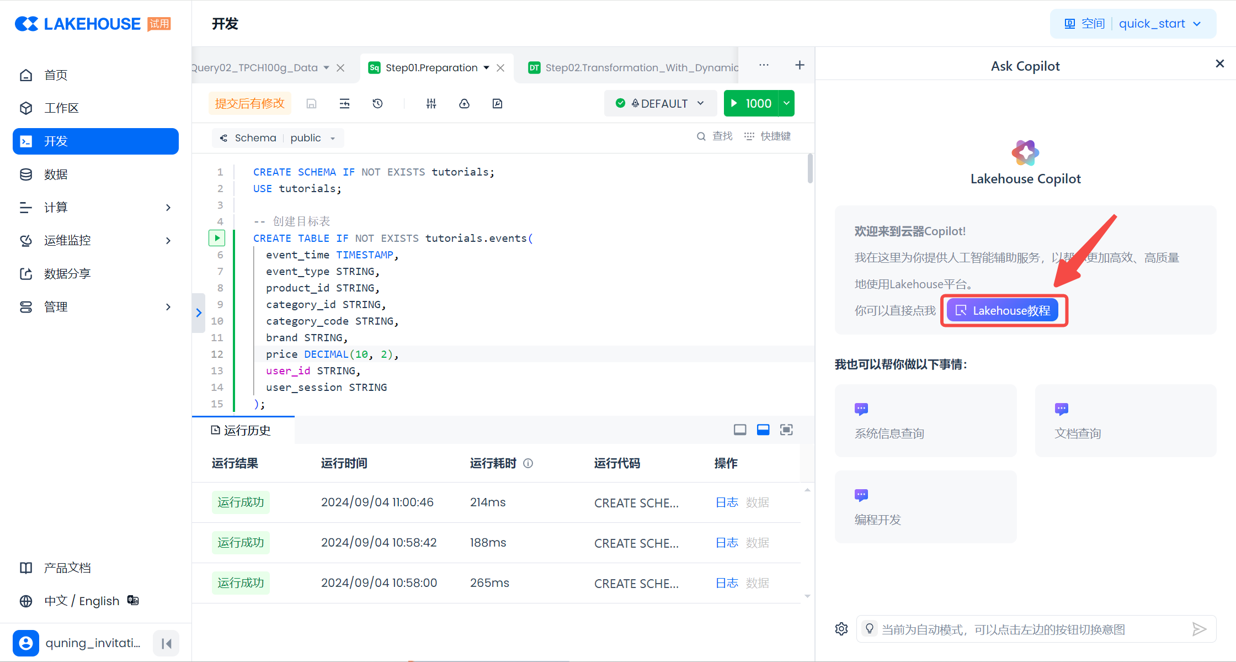The height and width of the screenshot is (662, 1236).
Task: Open 日志 link for 11:00:46 run
Action: (x=726, y=502)
